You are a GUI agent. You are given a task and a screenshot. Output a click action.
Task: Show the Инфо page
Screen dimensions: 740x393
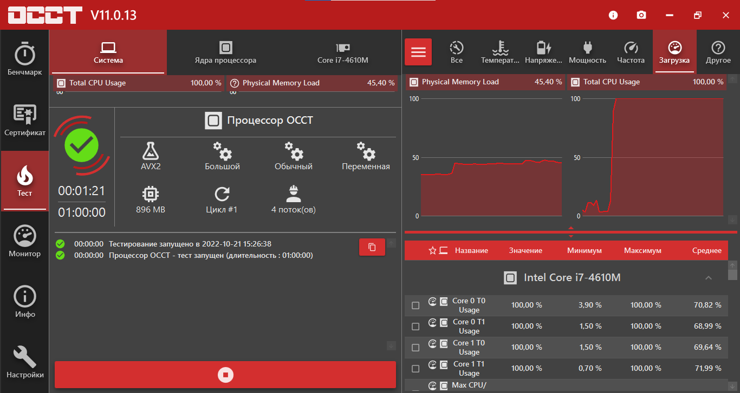pos(24,302)
